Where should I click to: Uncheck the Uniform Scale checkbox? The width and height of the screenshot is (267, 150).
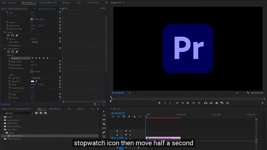[32, 19]
